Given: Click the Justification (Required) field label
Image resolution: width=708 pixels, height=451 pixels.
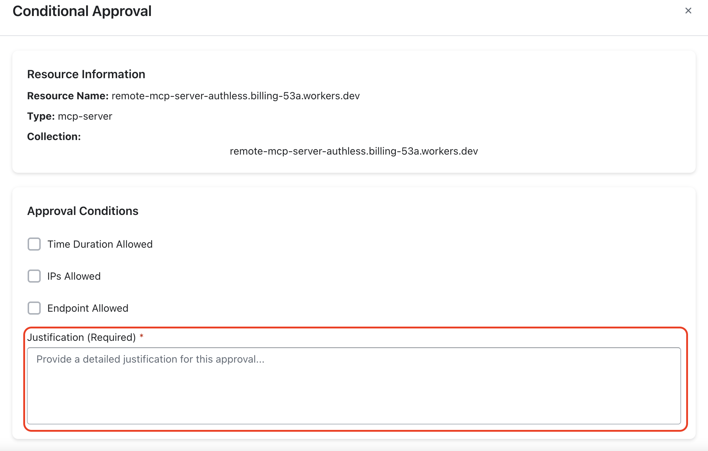Looking at the screenshot, I should [x=81, y=338].
